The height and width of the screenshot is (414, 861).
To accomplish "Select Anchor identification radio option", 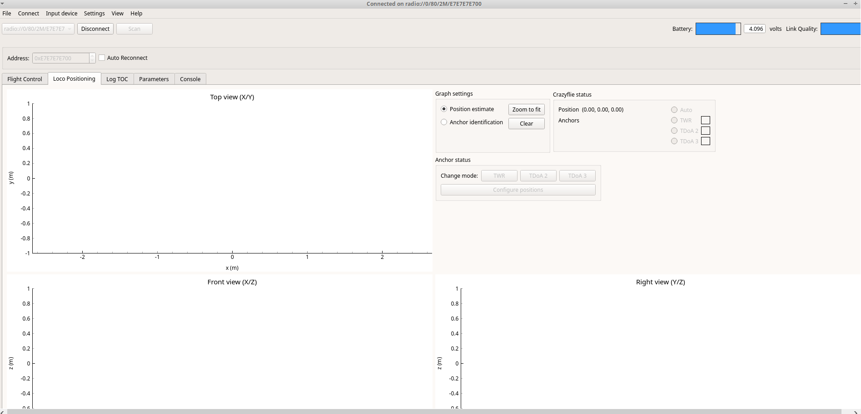I will (x=444, y=122).
